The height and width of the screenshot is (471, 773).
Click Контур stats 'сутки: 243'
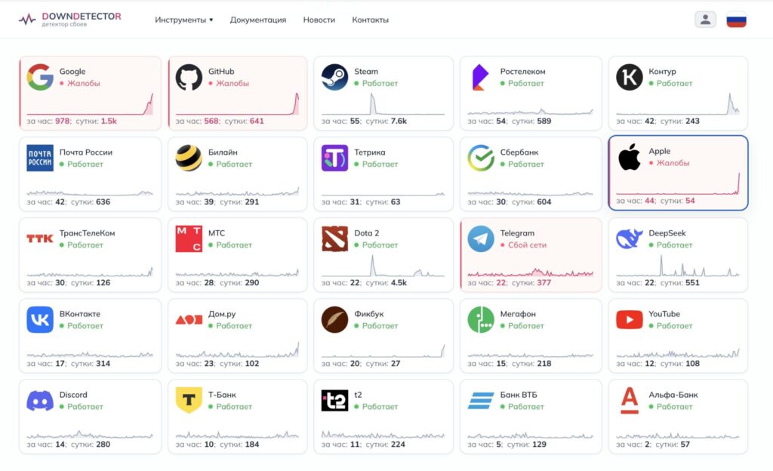[x=680, y=122]
